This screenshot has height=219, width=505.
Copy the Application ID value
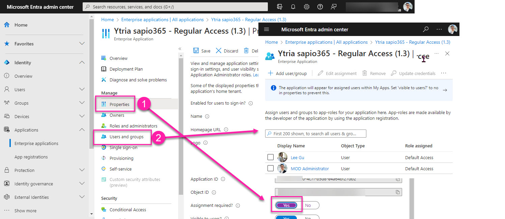398,179
